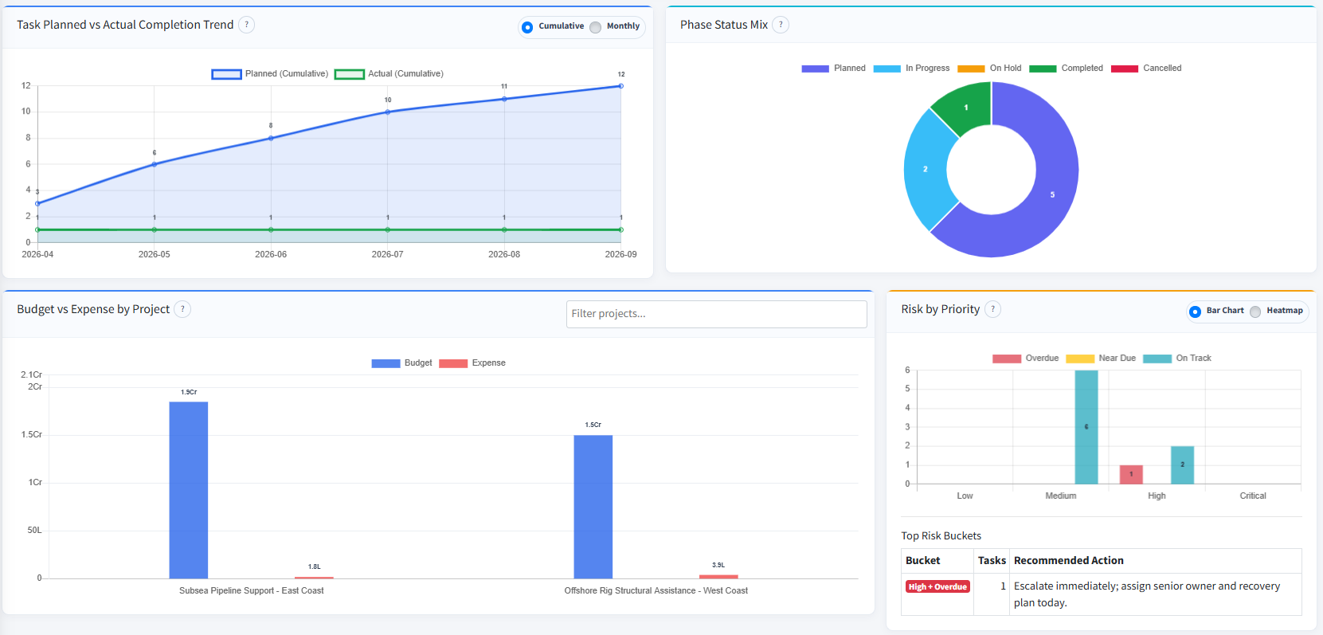Open help icon beside Task Completion Trend title
The height and width of the screenshot is (635, 1323).
[x=247, y=25]
